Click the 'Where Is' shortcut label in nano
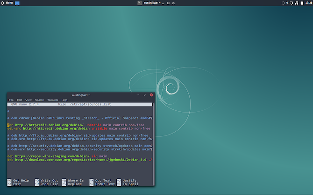Screen dimensions: 313x195 click(x=76, y=181)
